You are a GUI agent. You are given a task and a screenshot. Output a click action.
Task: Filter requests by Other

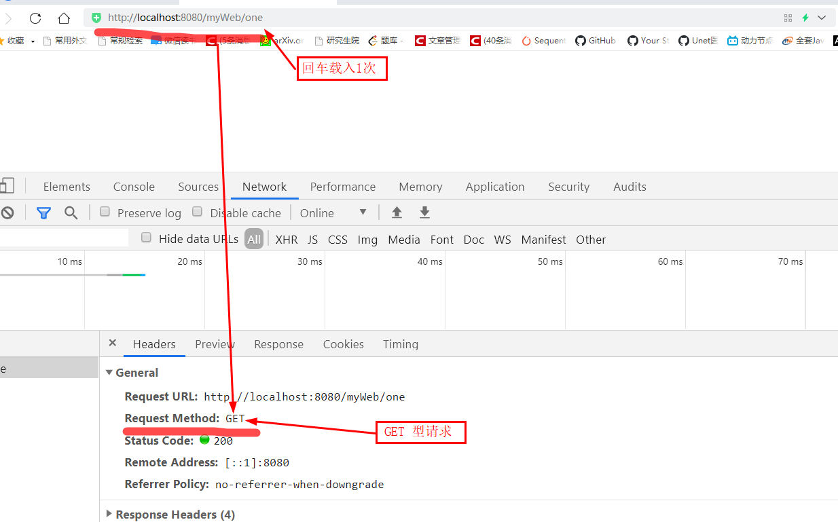click(x=591, y=240)
